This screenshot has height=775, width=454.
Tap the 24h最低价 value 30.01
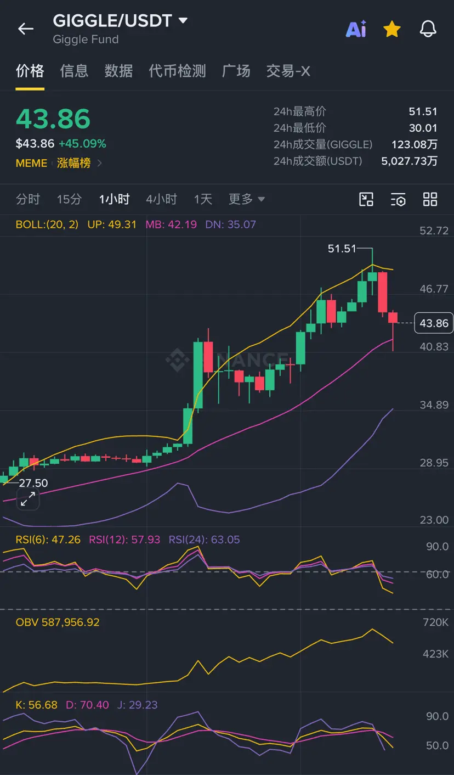click(x=423, y=128)
